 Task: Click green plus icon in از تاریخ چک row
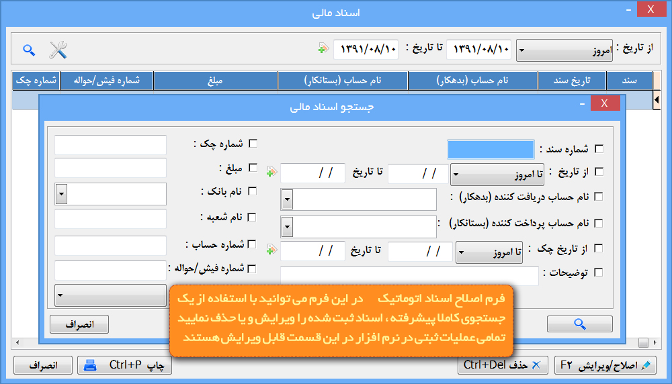pos(271,250)
